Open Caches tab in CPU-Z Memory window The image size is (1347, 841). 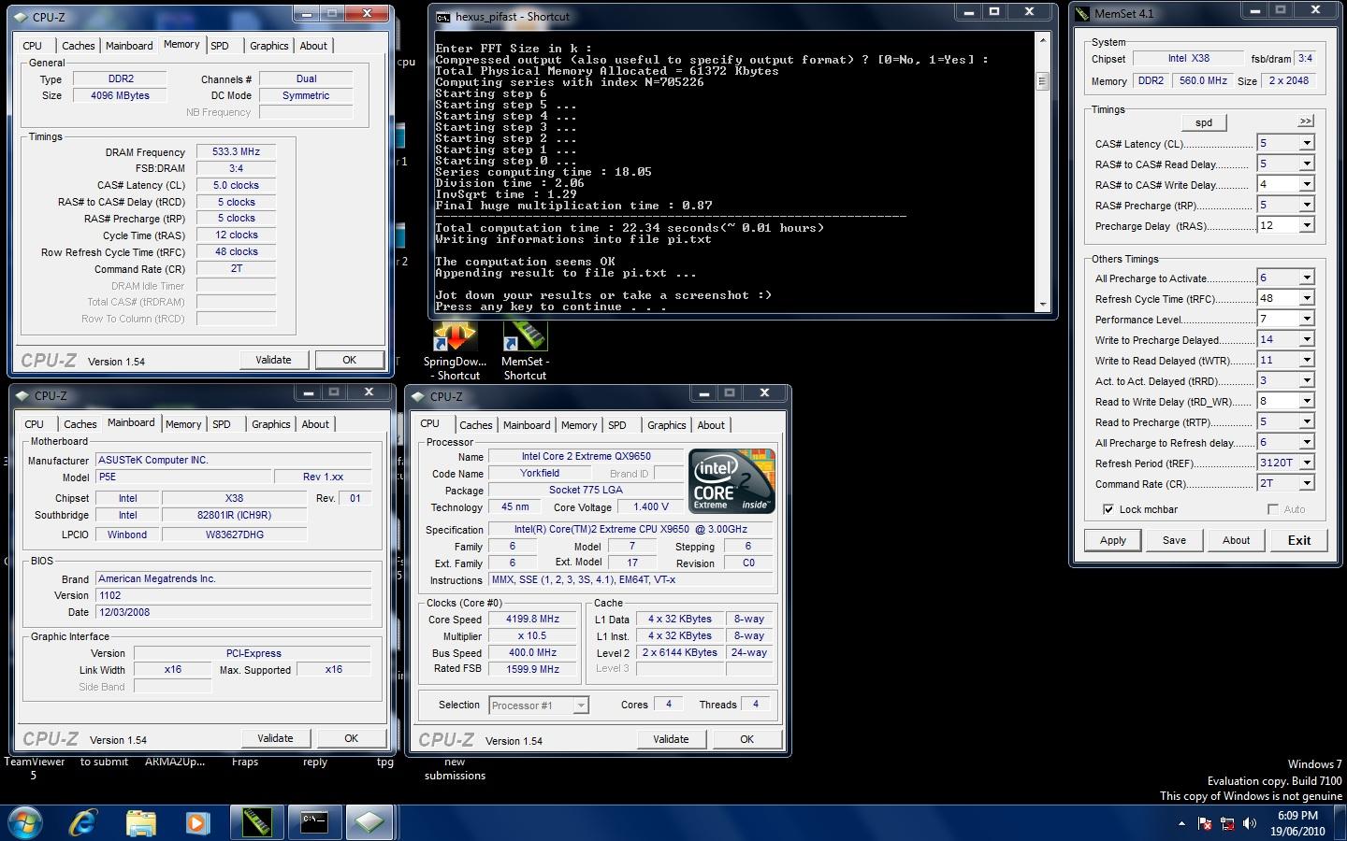[x=79, y=46]
